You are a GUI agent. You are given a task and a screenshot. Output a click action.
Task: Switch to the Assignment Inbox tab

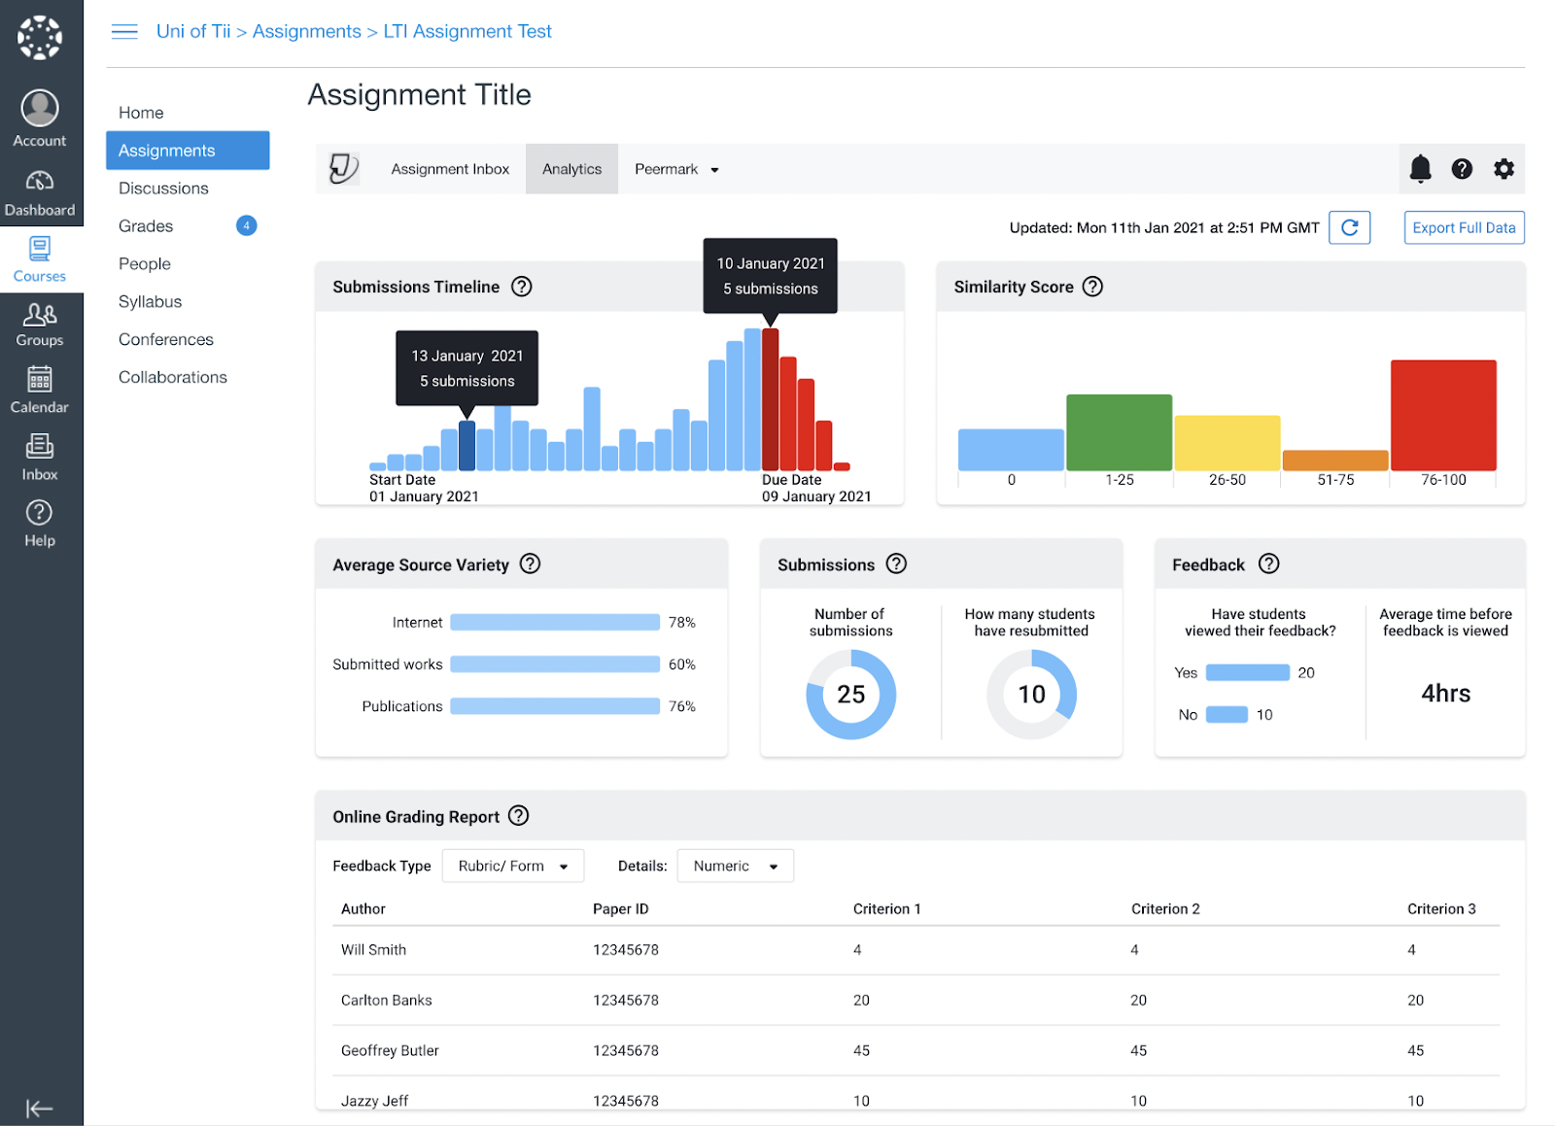pyautogui.click(x=450, y=169)
